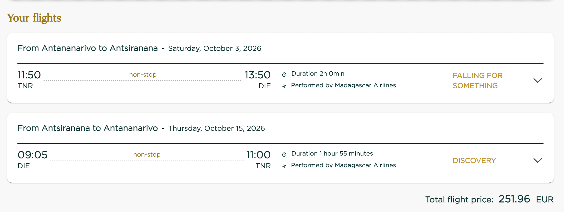
Task: Expand the Antananarivo to Antsiranana flight details
Action: click(537, 80)
